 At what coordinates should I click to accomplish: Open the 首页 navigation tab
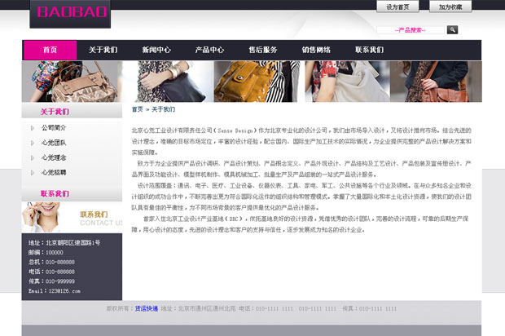click(50, 50)
